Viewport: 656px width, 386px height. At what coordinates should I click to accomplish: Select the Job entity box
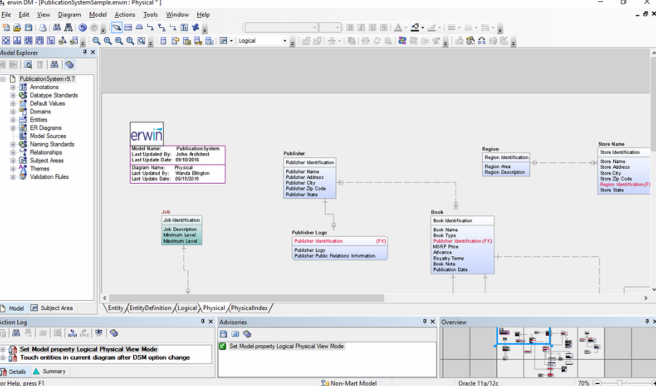[182, 230]
